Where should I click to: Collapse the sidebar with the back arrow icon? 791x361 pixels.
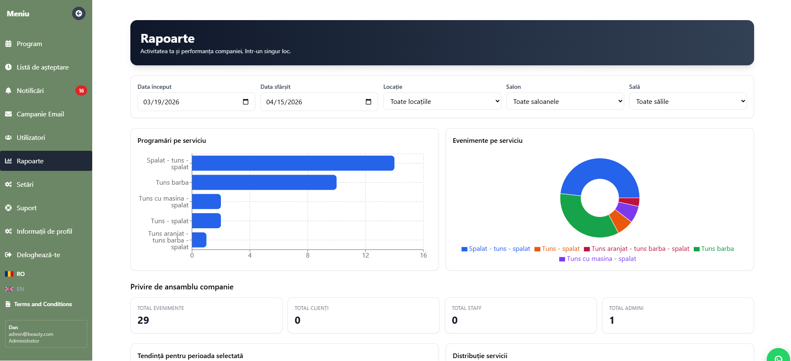coord(79,13)
